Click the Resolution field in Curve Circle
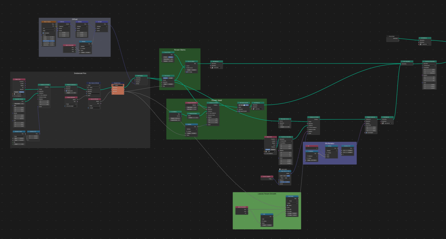 168,59
